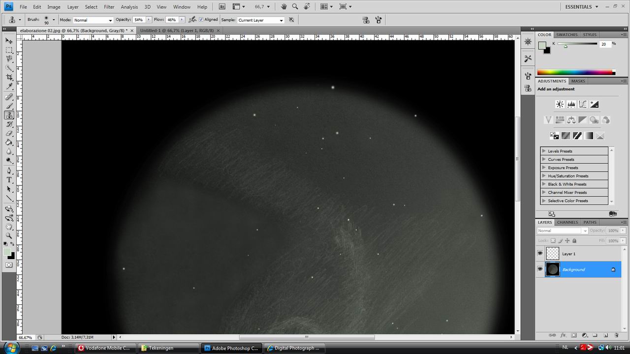Screen dimensions: 630x354
Task: Select the Crop tool
Action: (9, 78)
